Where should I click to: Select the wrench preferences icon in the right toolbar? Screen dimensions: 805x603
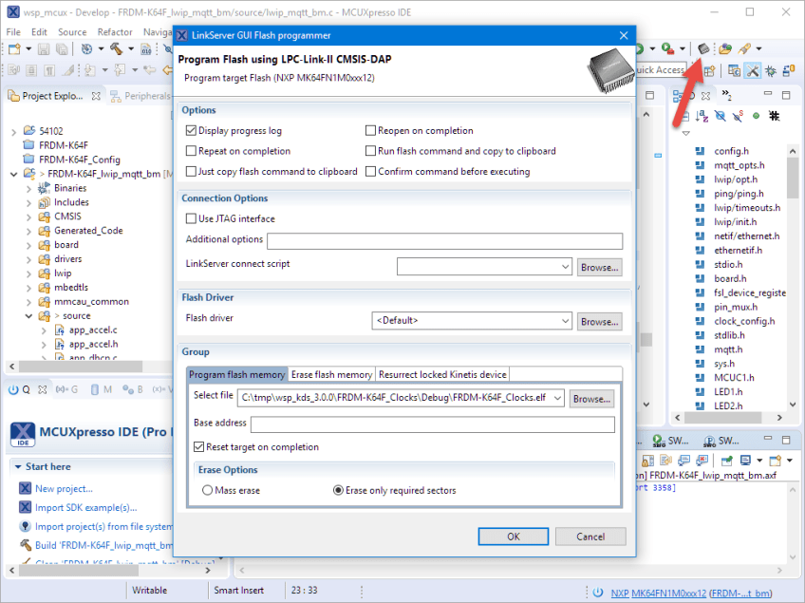[755, 71]
